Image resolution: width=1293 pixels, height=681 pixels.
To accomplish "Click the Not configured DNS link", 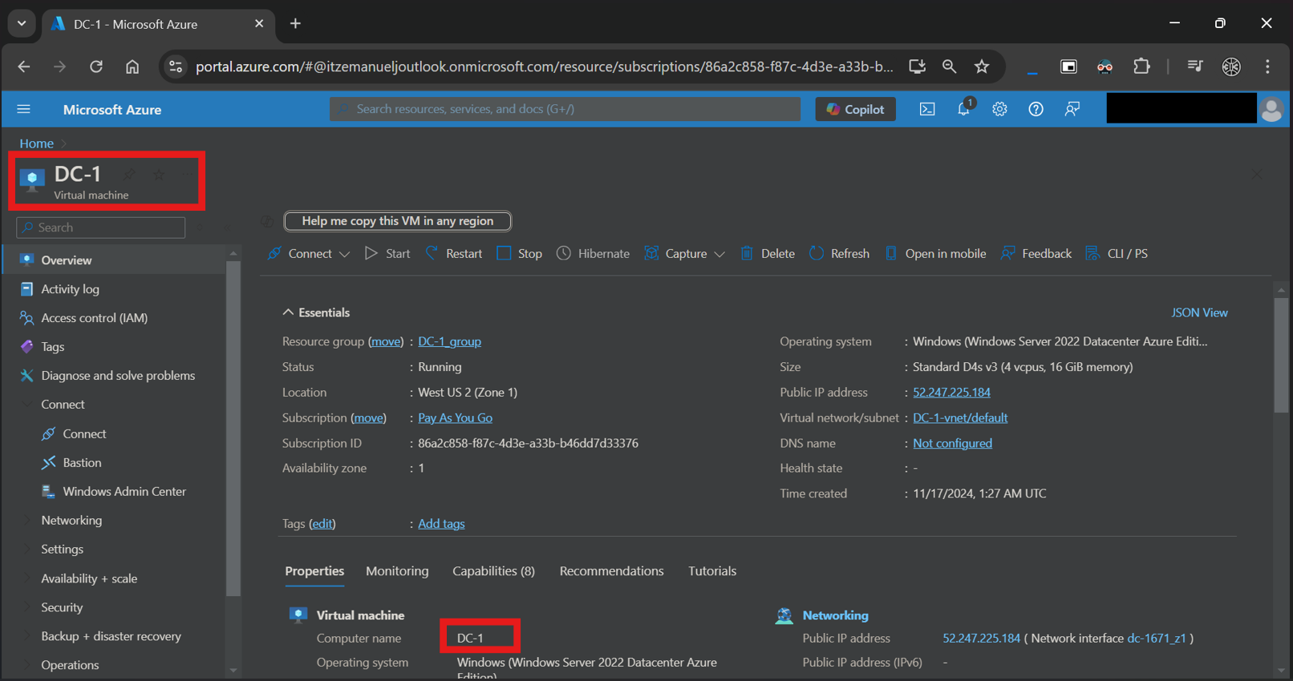I will (952, 443).
